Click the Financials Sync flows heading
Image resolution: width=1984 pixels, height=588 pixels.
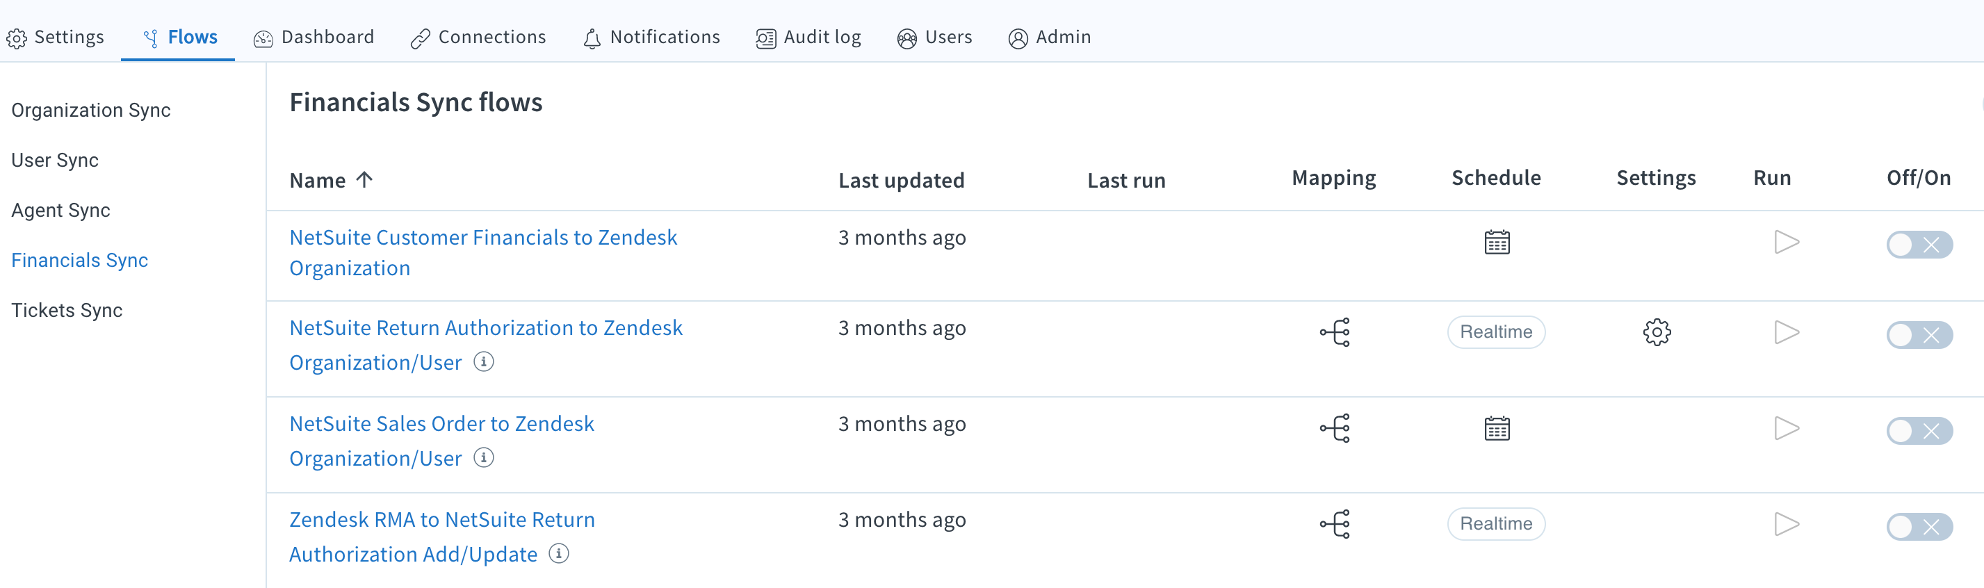[416, 102]
